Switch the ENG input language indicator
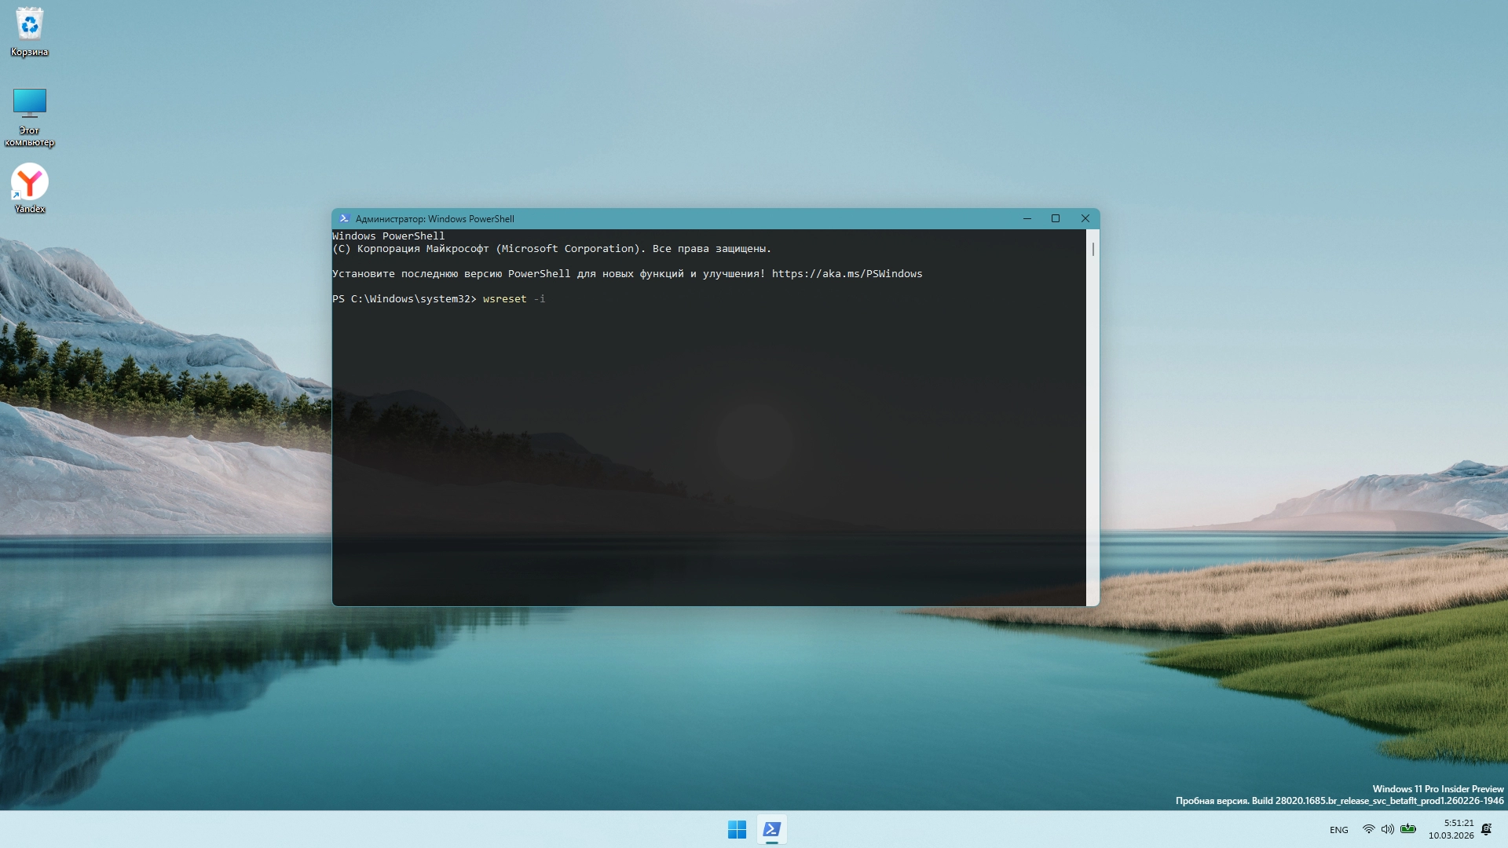 (x=1338, y=830)
